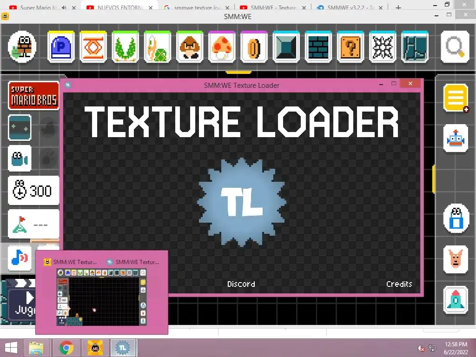Open the Windows Start menu
This screenshot has width=476, height=357.
(11, 348)
